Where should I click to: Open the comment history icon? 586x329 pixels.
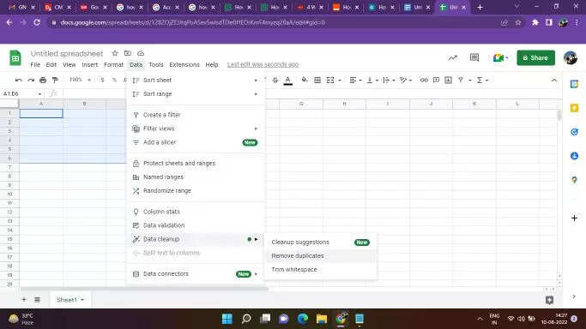point(474,57)
